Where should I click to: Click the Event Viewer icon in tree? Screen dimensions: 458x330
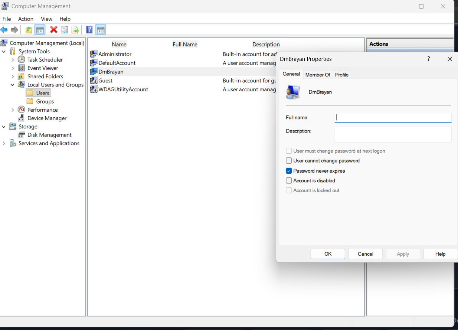22,68
